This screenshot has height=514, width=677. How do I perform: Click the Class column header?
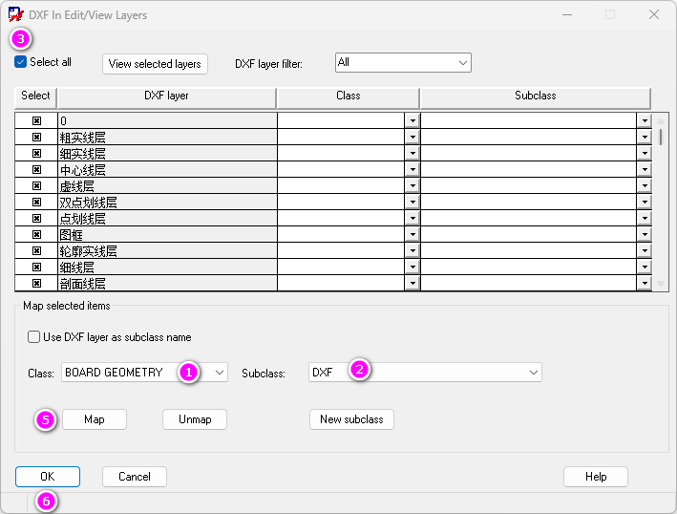point(348,97)
